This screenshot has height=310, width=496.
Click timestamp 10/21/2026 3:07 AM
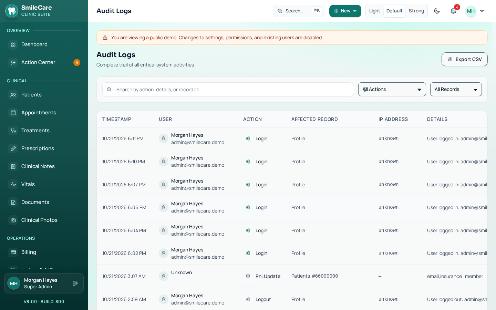pyautogui.click(x=124, y=276)
